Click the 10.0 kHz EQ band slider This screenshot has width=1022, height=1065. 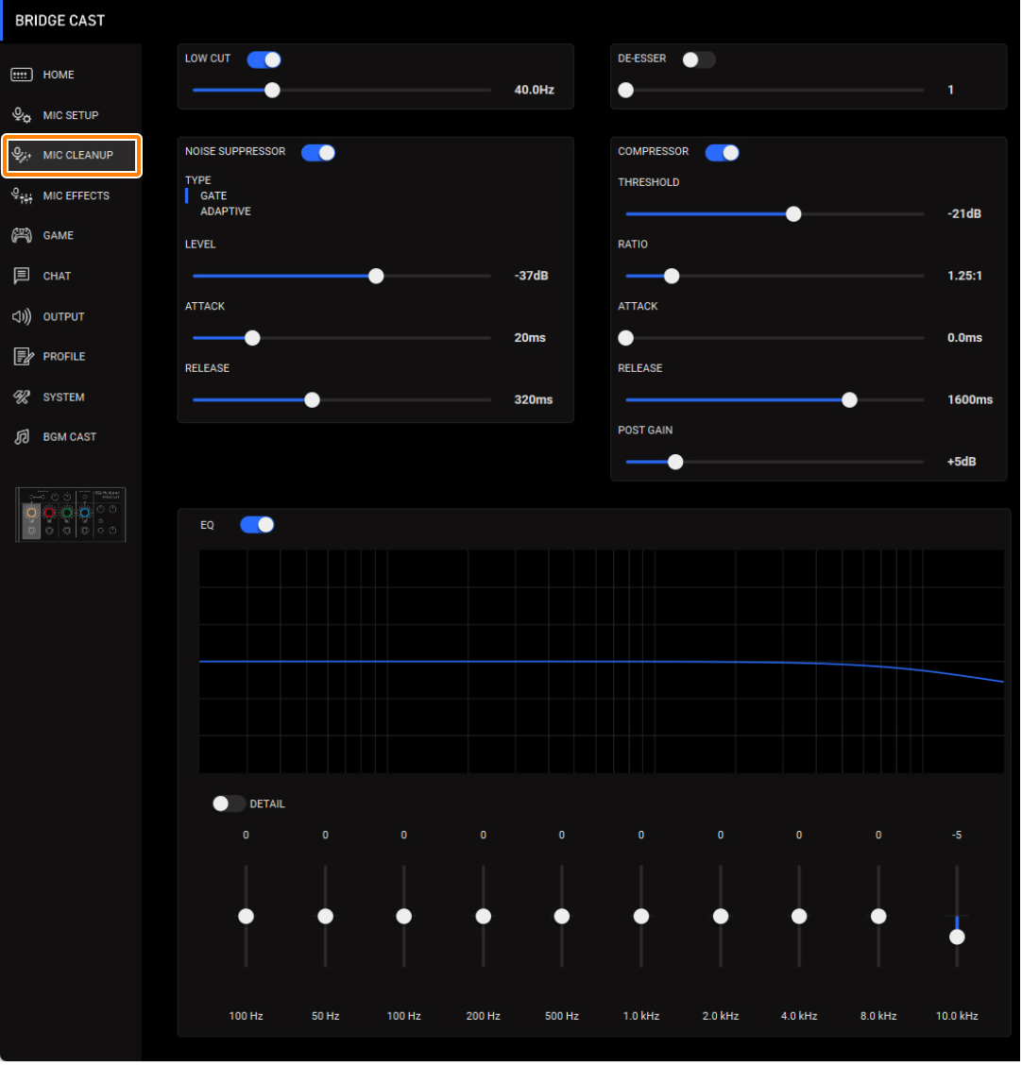point(958,918)
